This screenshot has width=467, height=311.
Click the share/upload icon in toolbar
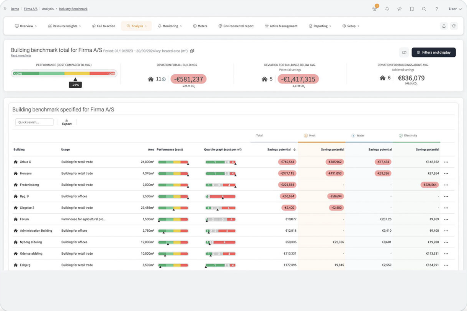pyautogui.click(x=444, y=26)
